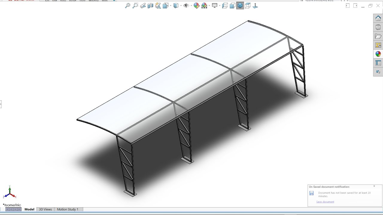The width and height of the screenshot is (383, 215).
Task: Click the Save document link
Action: pos(325,202)
